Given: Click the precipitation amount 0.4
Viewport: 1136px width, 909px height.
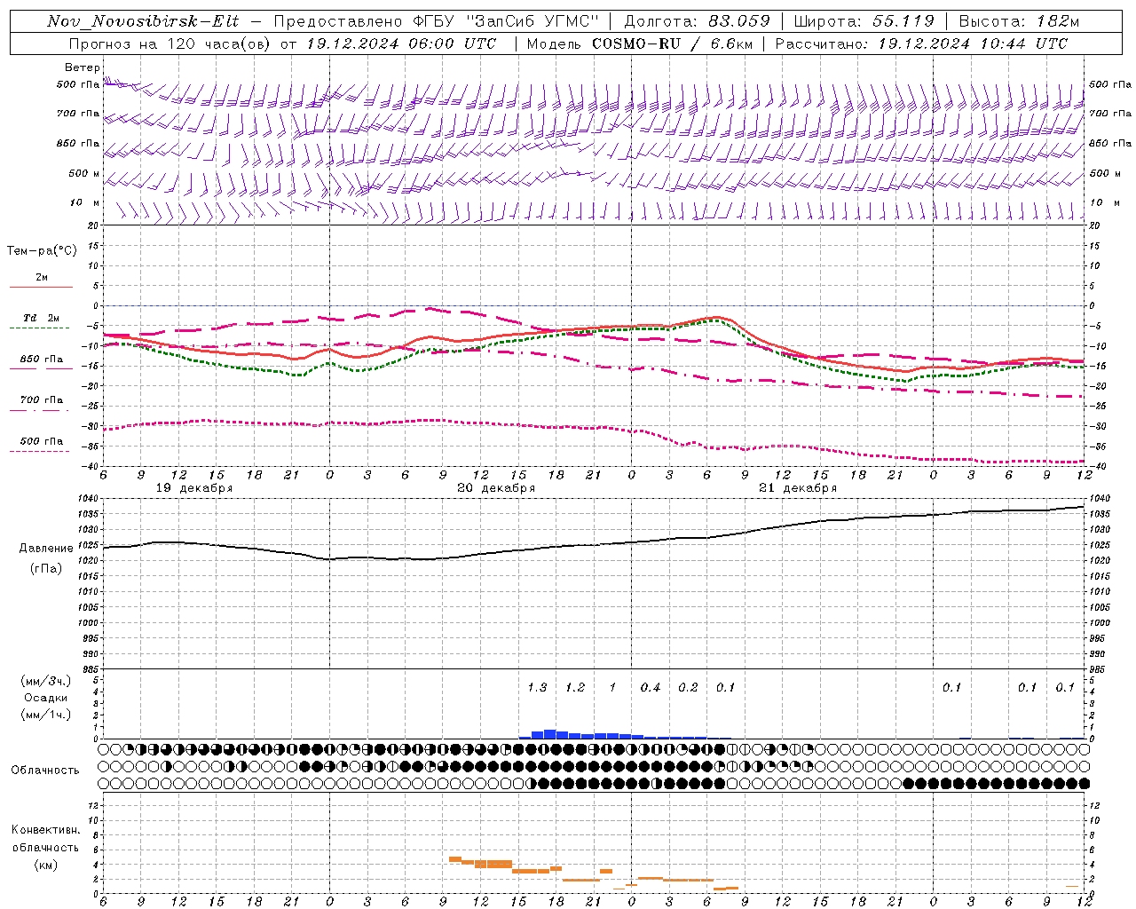Looking at the screenshot, I should pyautogui.click(x=651, y=688).
